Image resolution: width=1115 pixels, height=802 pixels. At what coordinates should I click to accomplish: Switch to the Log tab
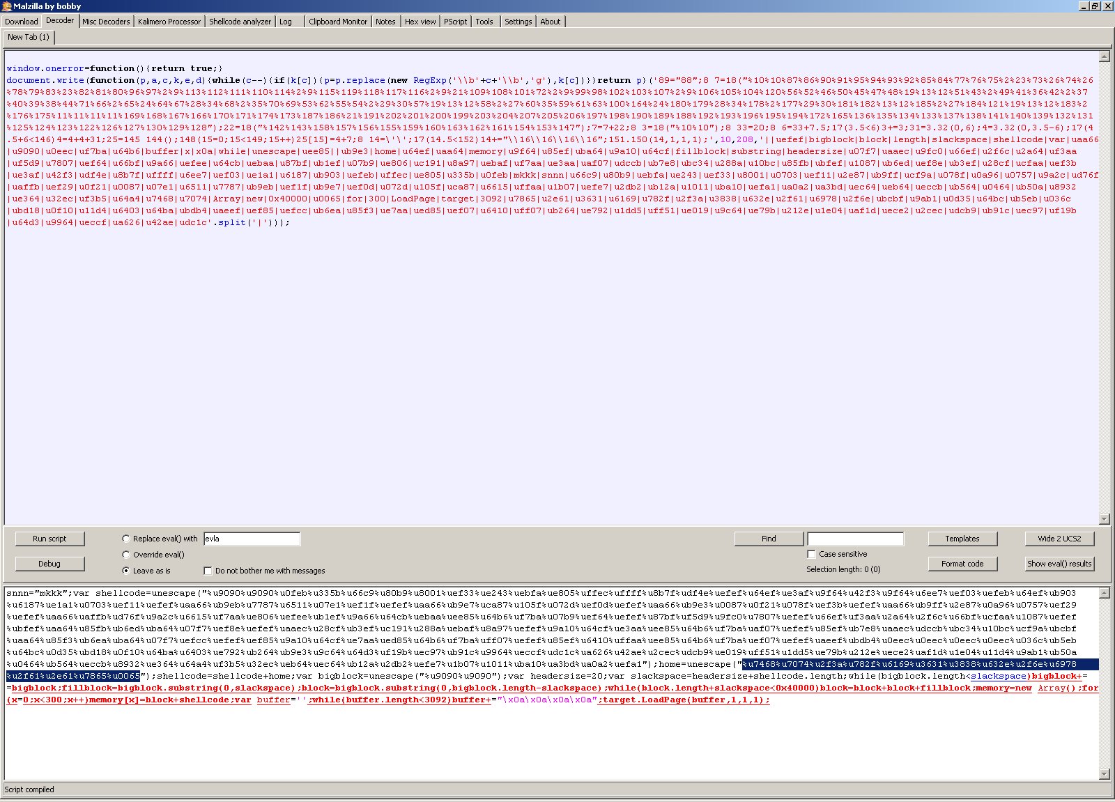286,22
